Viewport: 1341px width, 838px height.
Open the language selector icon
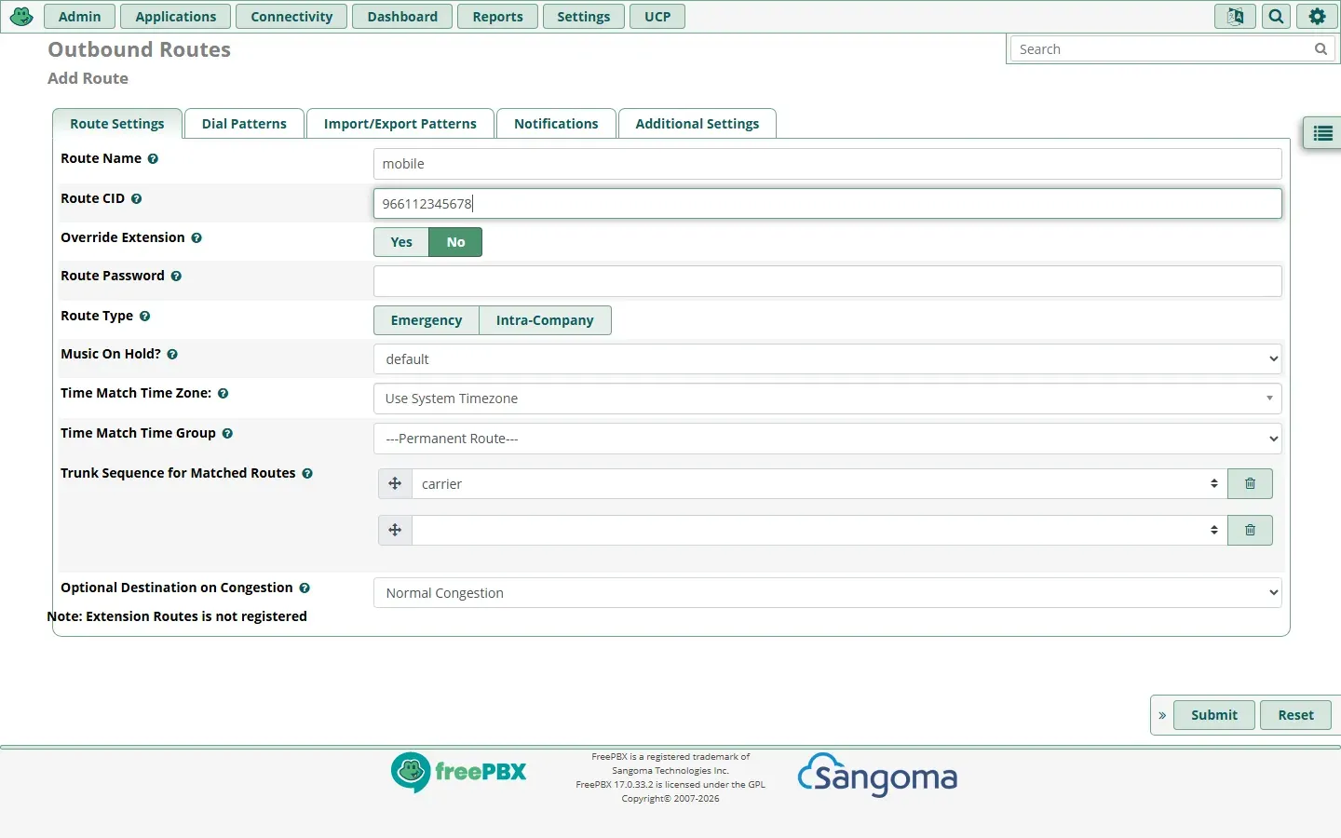click(1235, 17)
